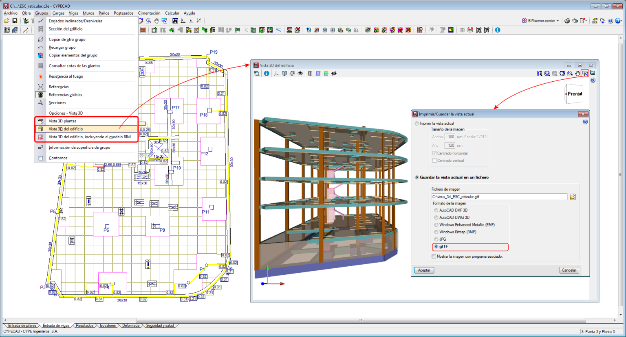Click the Cancelar button in the save dialog
626x337 pixels.
pos(569,270)
